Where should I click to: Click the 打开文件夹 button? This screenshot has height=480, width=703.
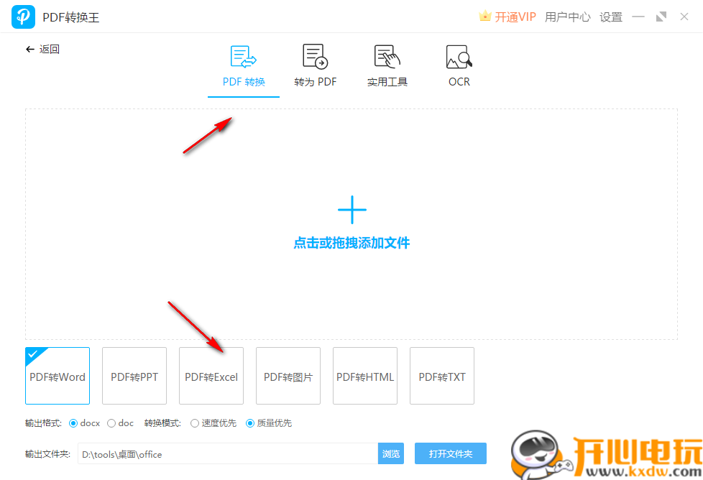coord(451,453)
